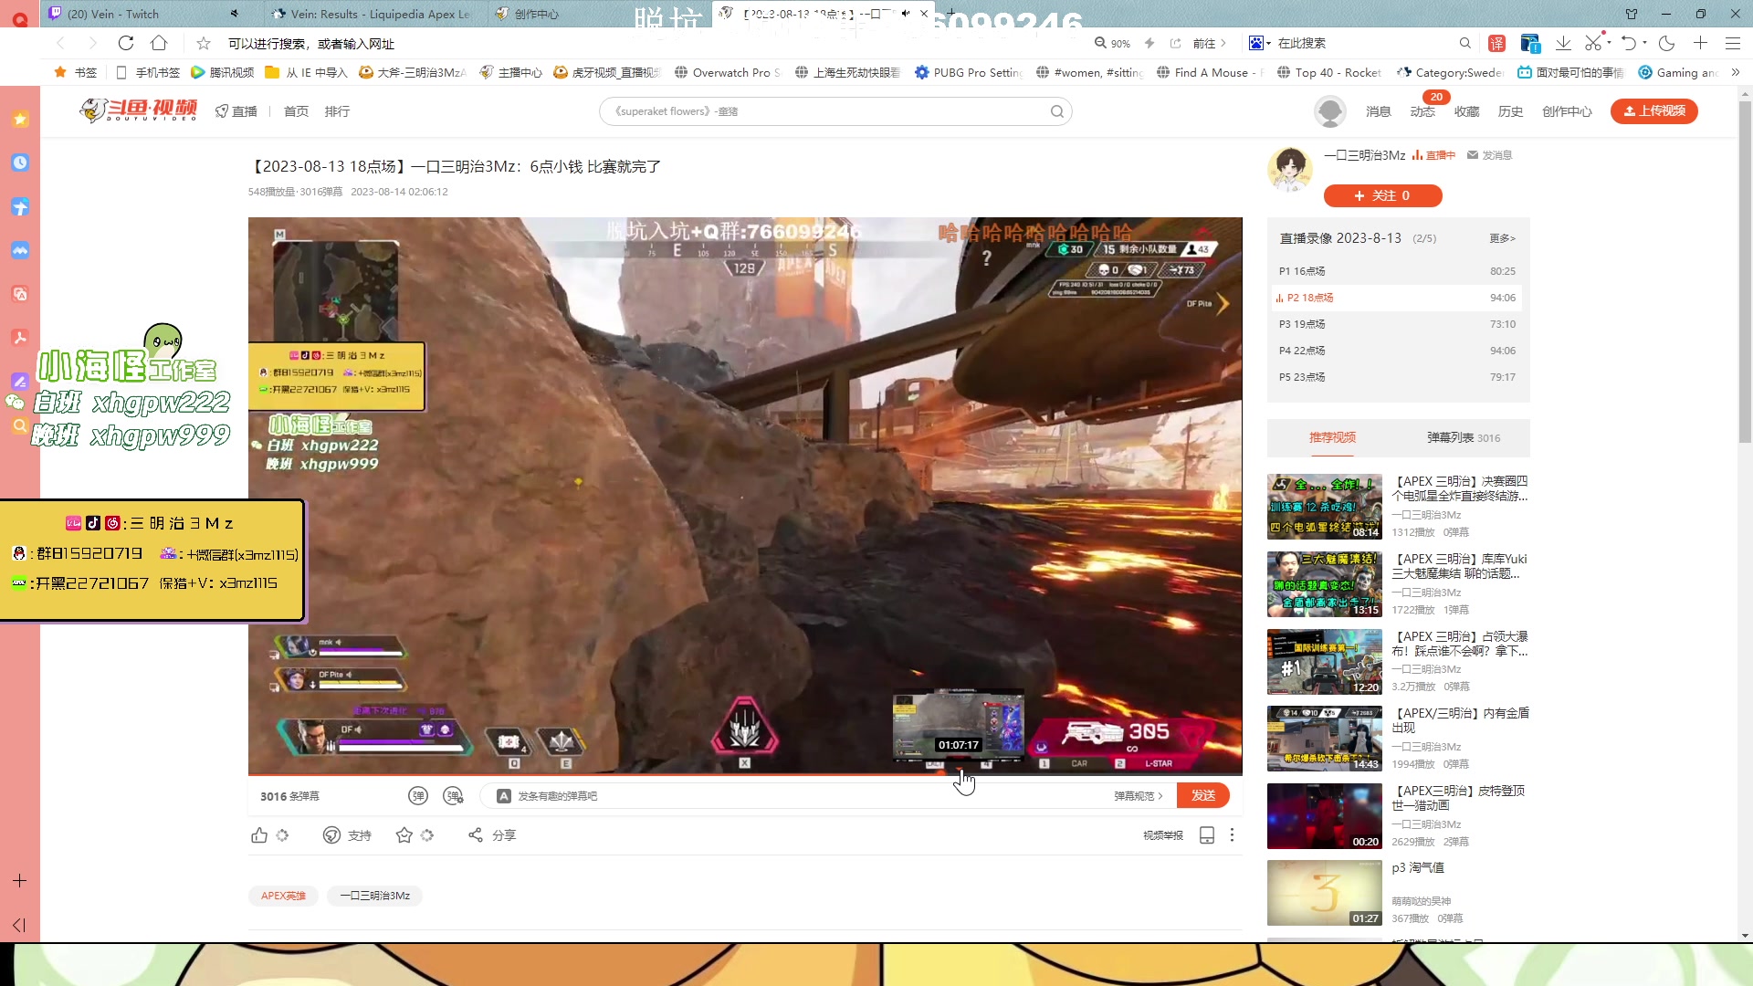
Task: Open the 排行 navigation menu item
Action: [x=337, y=111]
